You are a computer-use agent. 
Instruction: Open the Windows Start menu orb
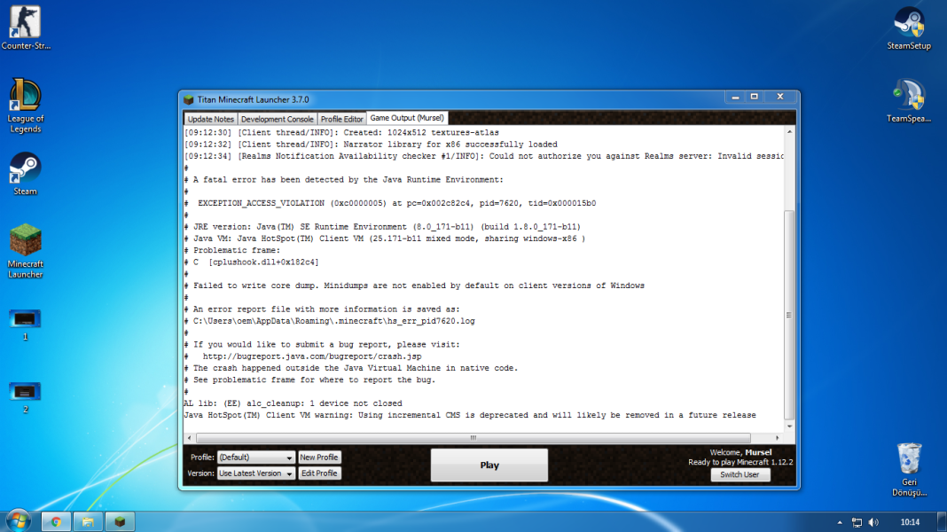18,520
